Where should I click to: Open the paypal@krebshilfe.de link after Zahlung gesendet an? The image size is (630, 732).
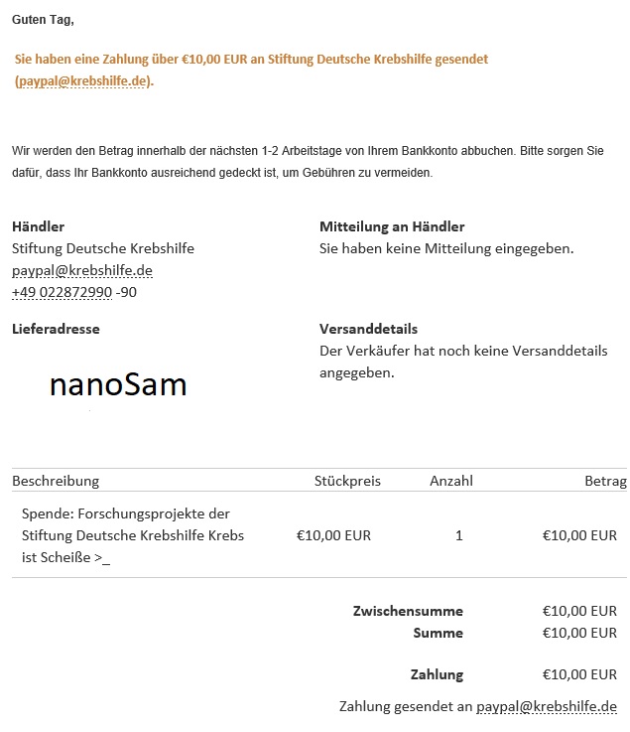[546, 706]
